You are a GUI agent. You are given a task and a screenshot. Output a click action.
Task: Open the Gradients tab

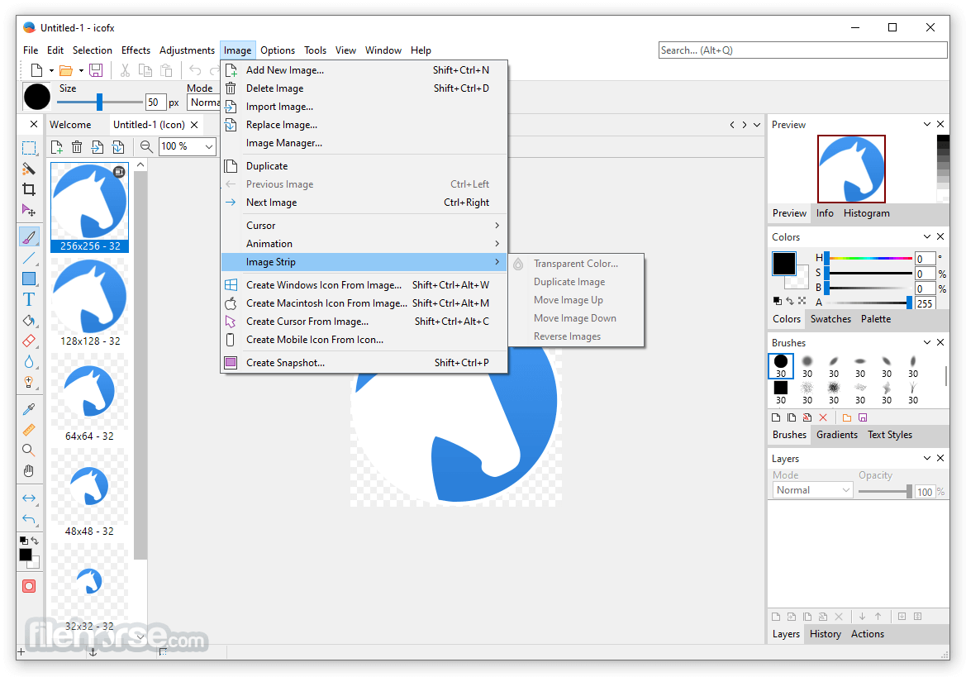tap(836, 435)
